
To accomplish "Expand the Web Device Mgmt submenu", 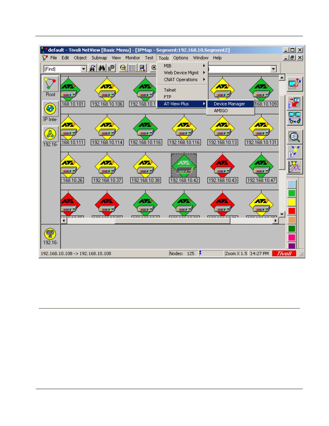I will point(182,73).
